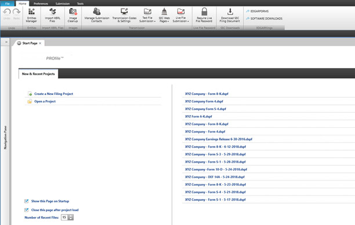Image resolution: width=355 pixels, height=225 pixels.
Task: Open the Entities Manager
Action: click(31, 16)
